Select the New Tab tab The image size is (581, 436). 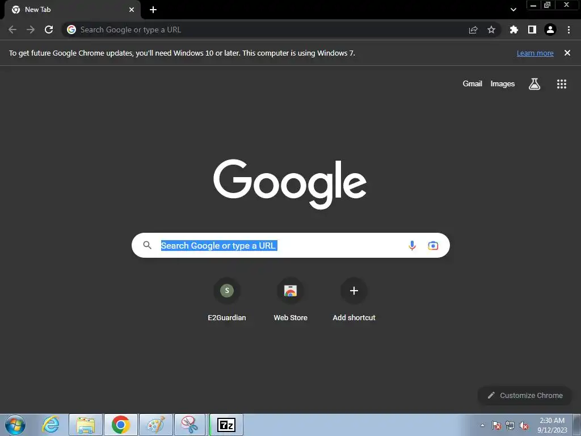[x=72, y=10]
